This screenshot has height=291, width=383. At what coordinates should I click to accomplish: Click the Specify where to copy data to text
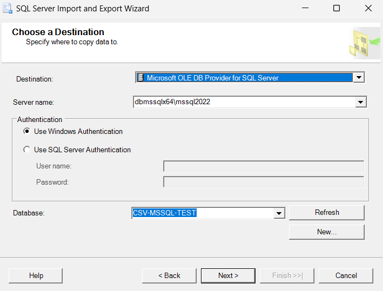pos(72,42)
